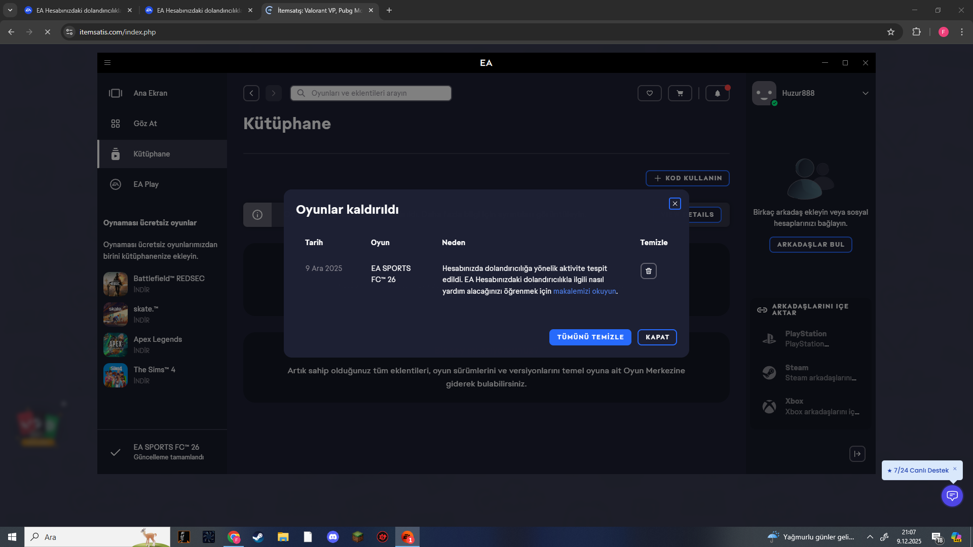
Task: Open the live chat support bubble
Action: coord(952,495)
